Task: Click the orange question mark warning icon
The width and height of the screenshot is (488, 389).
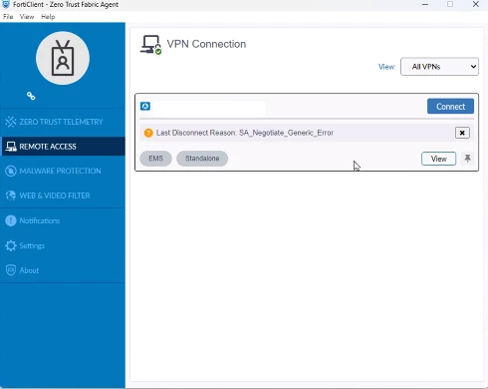Action: [148, 133]
